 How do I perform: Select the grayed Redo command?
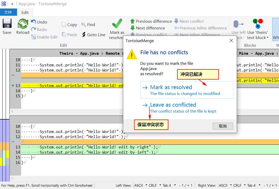(39, 29)
